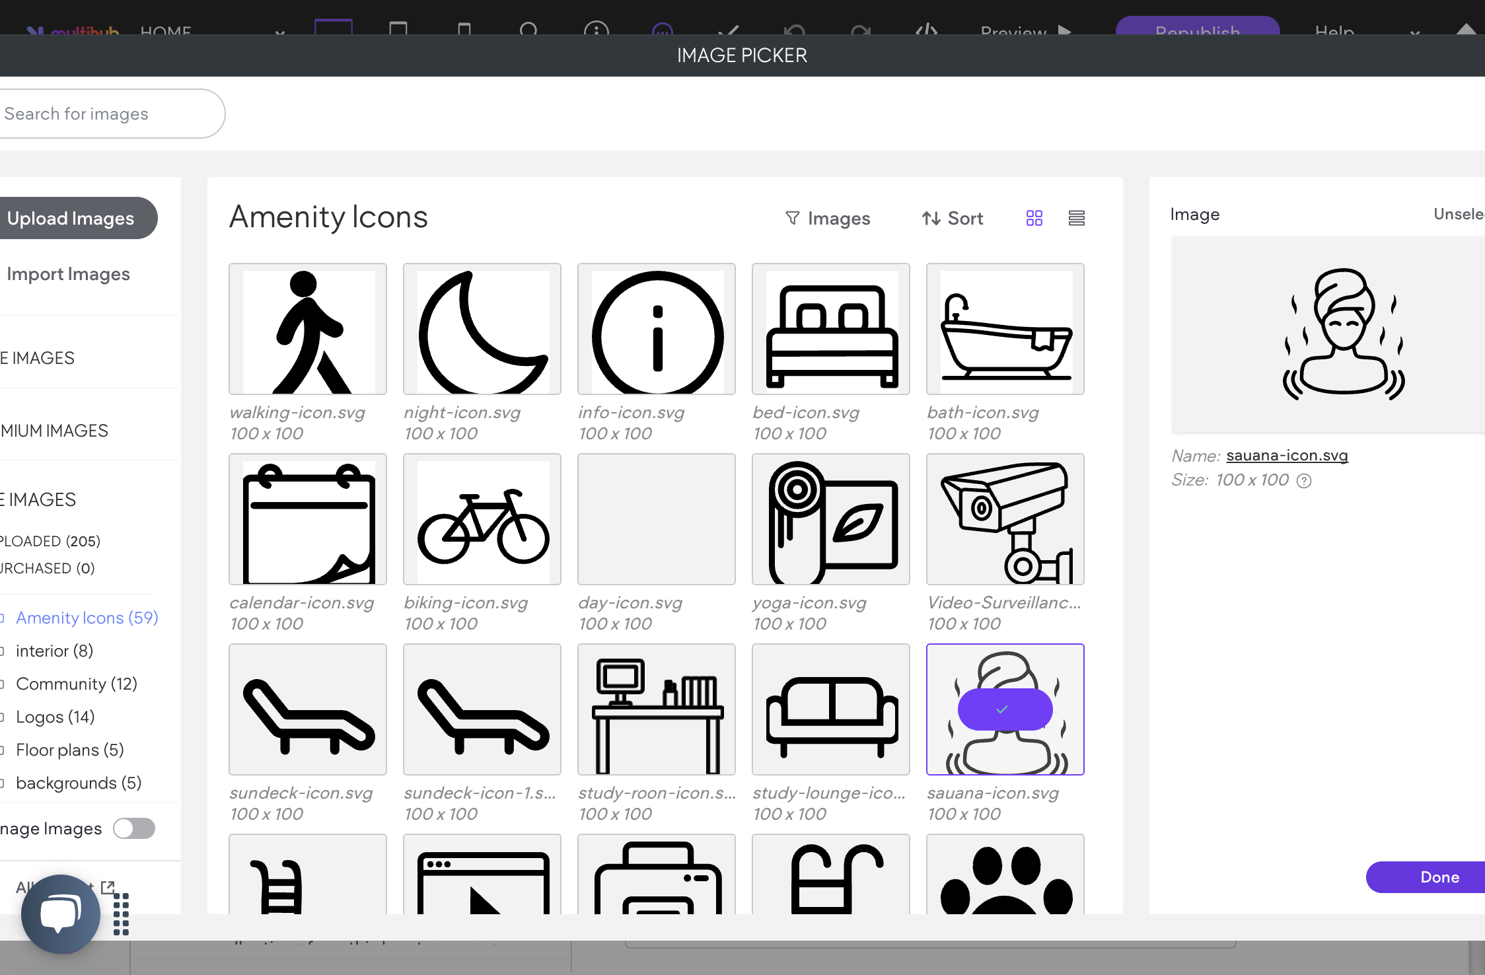Viewport: 1485px width, 975px height.
Task: Select the bed-icon.svg thumbnail
Action: point(831,329)
